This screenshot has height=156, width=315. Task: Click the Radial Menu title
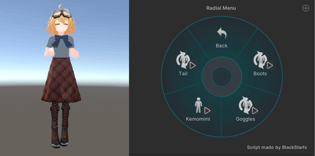click(221, 8)
